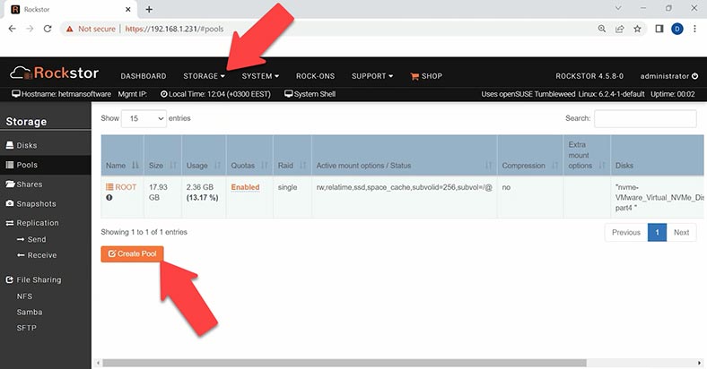Open SFTP page in sidebar
The image size is (707, 369).
tap(26, 328)
